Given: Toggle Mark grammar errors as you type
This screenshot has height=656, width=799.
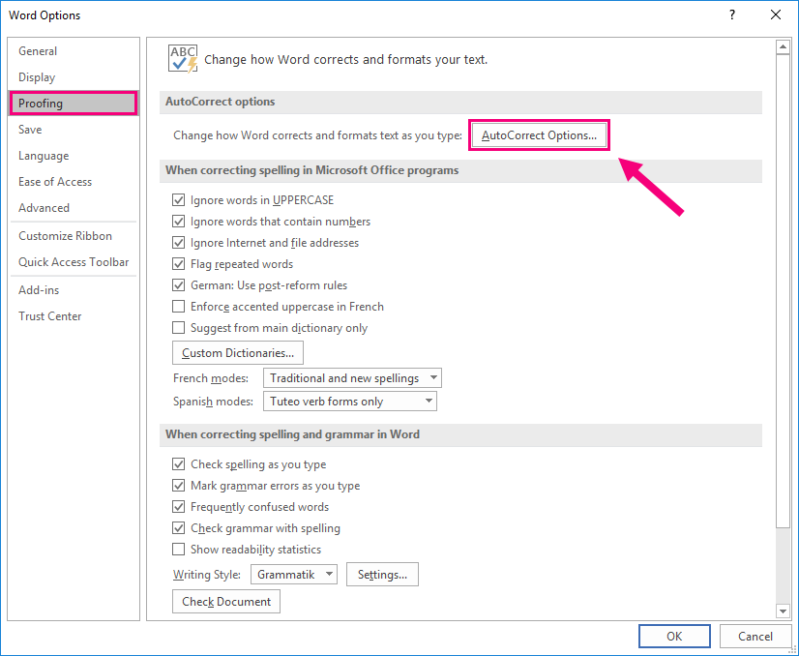Looking at the screenshot, I should pos(178,486).
